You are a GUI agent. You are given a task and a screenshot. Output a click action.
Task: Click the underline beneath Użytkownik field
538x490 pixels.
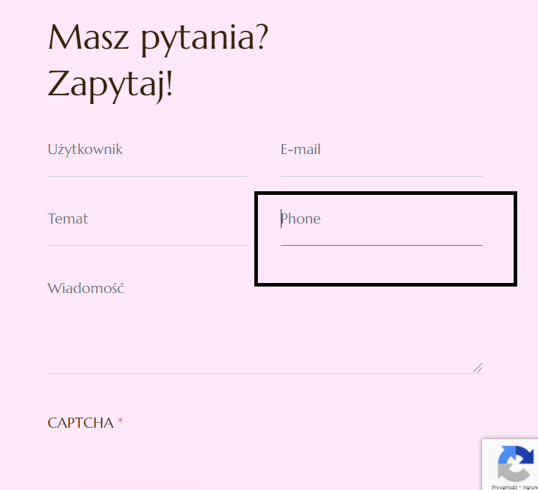[x=148, y=176]
